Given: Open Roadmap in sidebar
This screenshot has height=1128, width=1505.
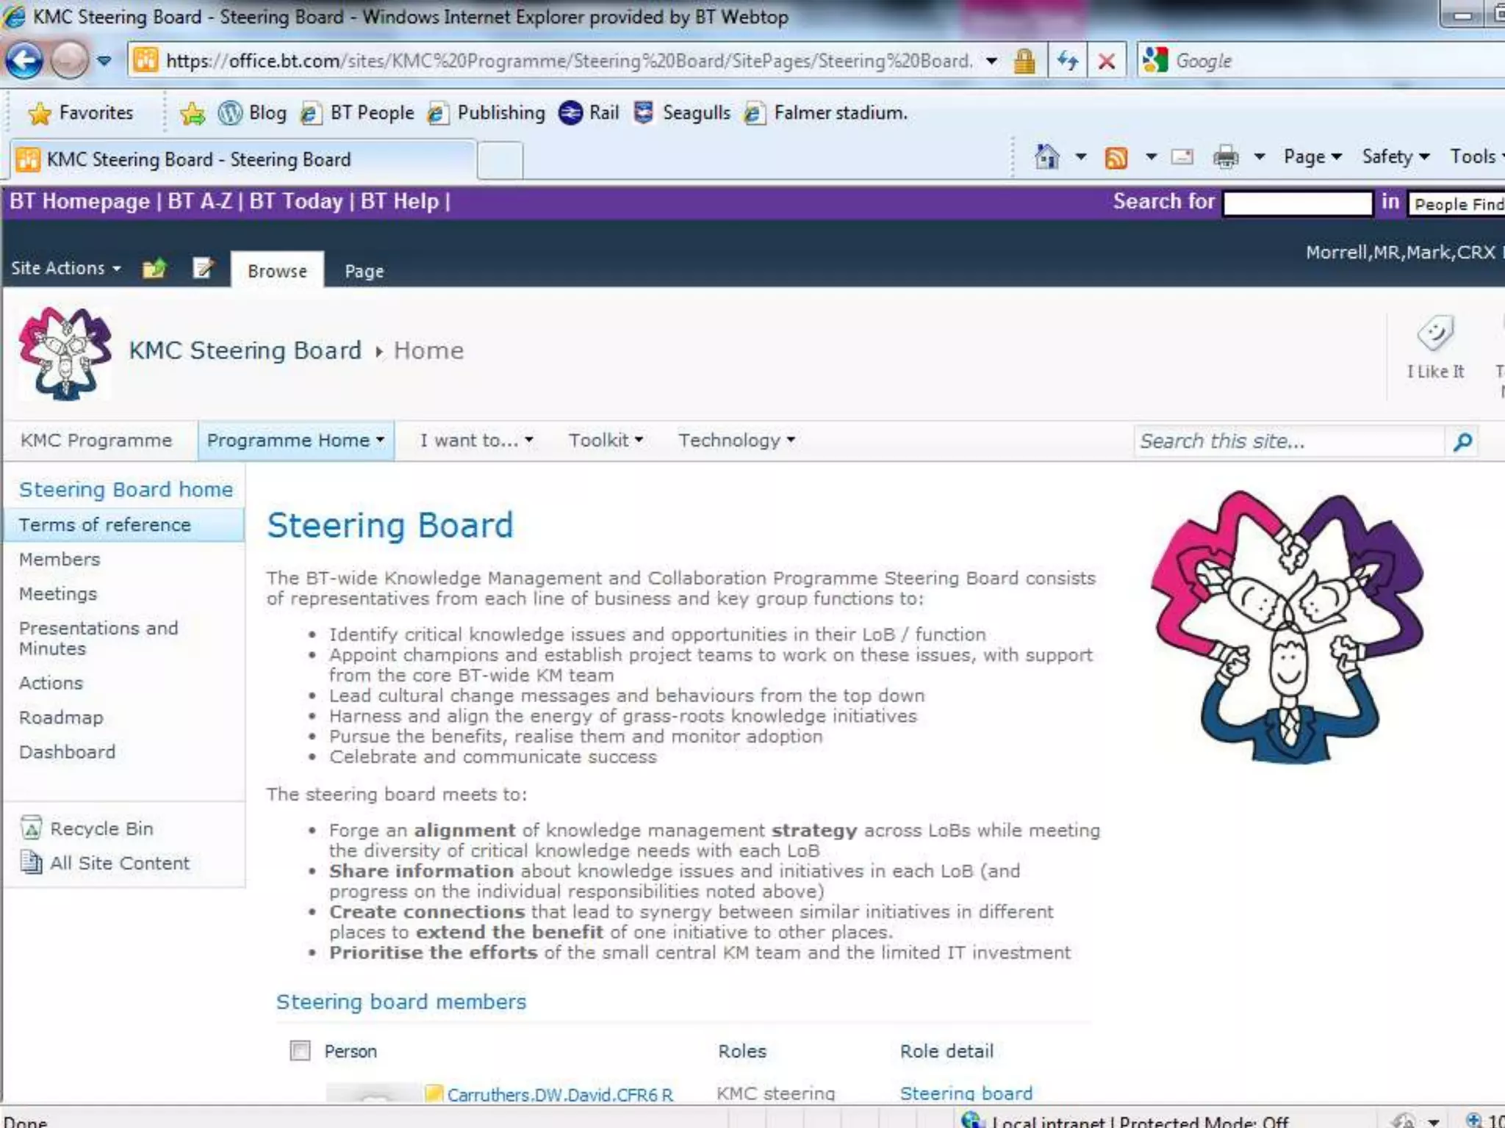Looking at the screenshot, I should pyautogui.click(x=61, y=717).
